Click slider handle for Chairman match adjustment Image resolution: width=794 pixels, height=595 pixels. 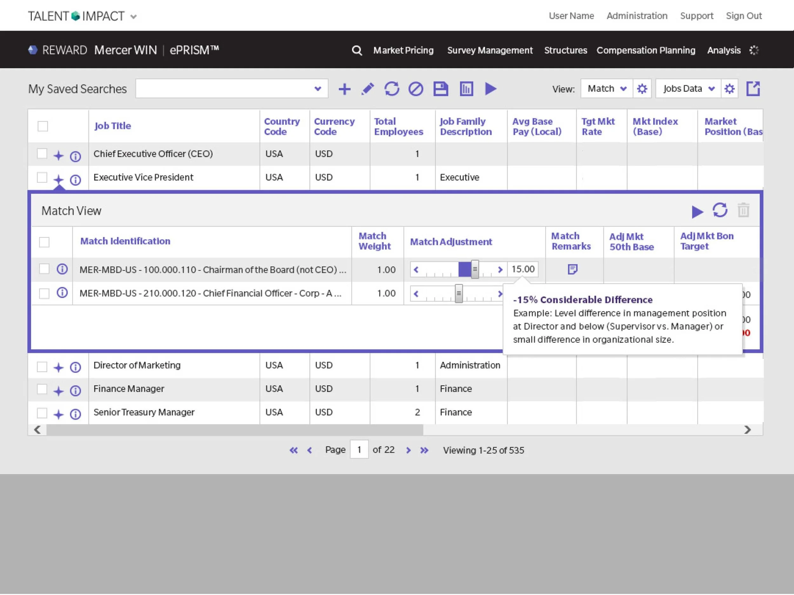click(474, 269)
